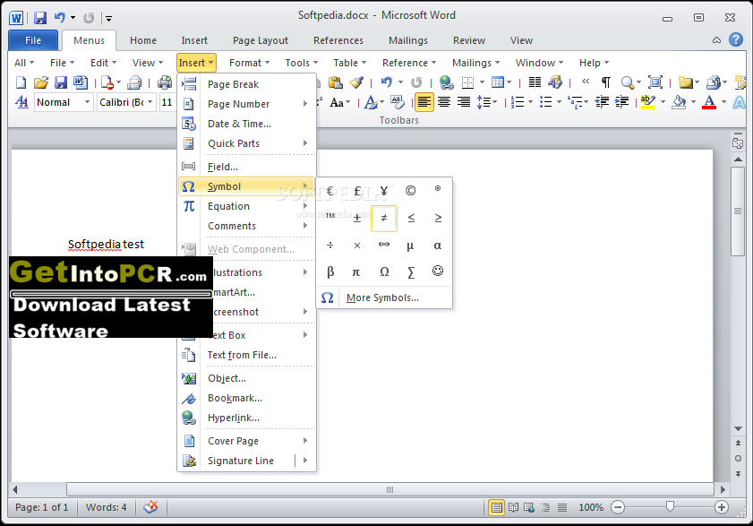Switch to Web Layout view
This screenshot has width=753, height=526.
(x=529, y=507)
